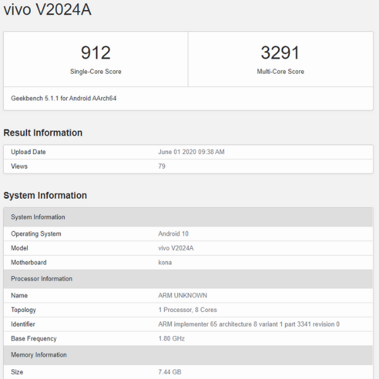This screenshot has width=379, height=379.
Task: Click the Model value vivo V2024A
Action: point(176,248)
